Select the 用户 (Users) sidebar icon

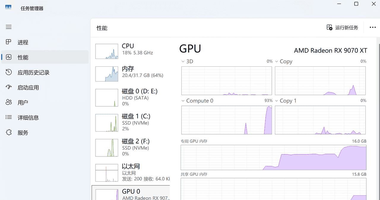click(9, 102)
